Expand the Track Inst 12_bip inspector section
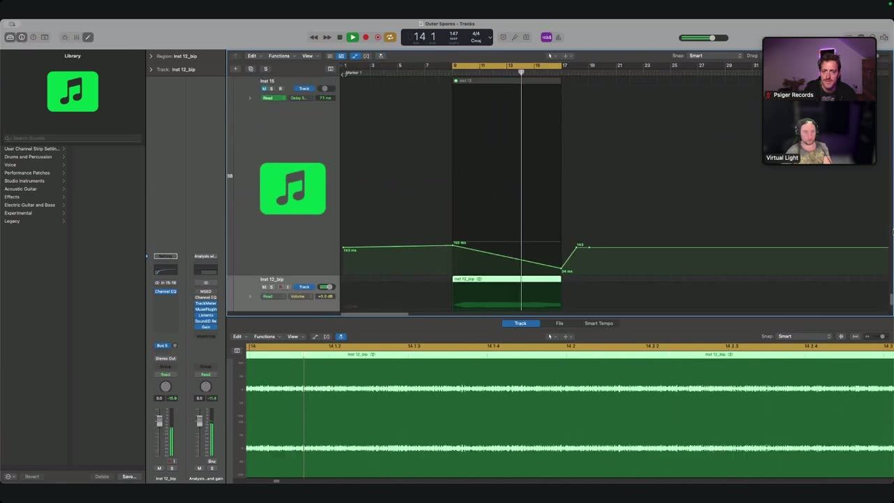The height and width of the screenshot is (503, 894). click(x=151, y=69)
